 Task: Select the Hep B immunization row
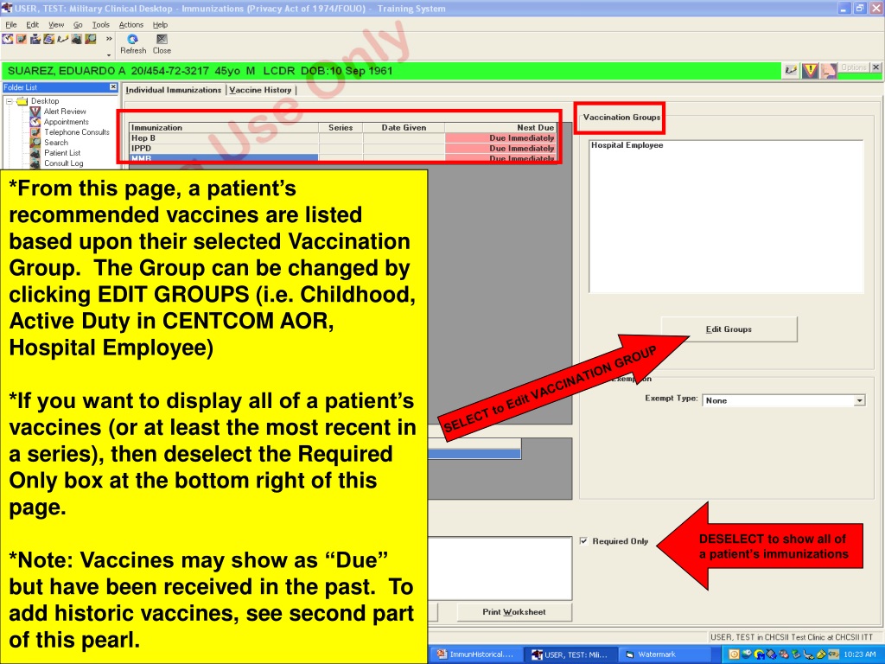point(342,137)
